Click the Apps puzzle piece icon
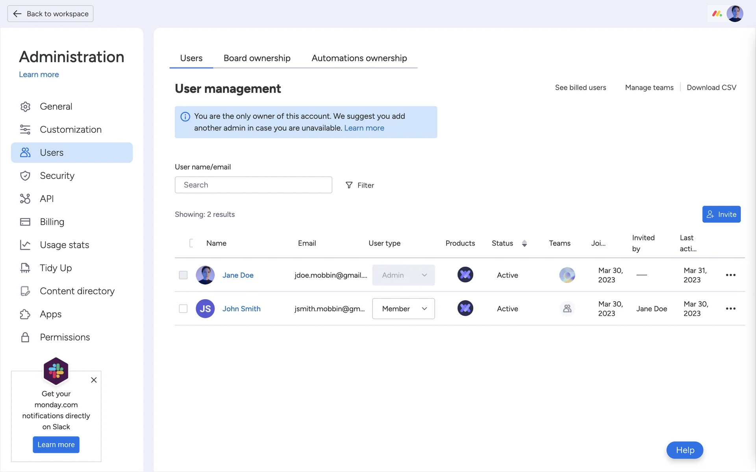This screenshot has height=472, width=756. (25, 314)
